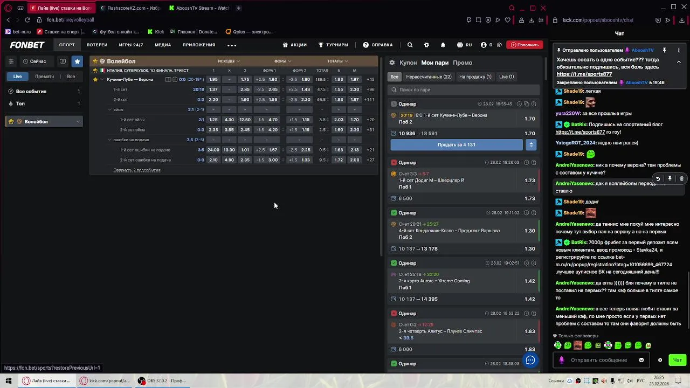
Task: Open Турниры in Fonbet header
Action: pos(333,45)
